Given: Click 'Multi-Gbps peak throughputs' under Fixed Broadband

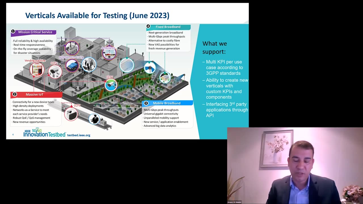Looking at the screenshot, I should [166, 37].
